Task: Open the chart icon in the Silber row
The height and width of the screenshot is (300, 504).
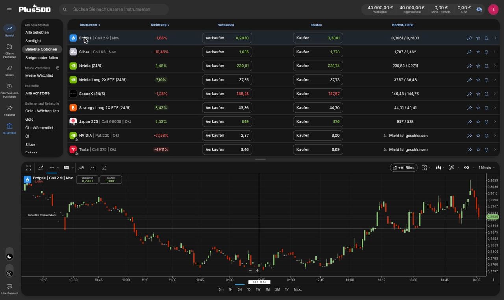Action: (469, 52)
